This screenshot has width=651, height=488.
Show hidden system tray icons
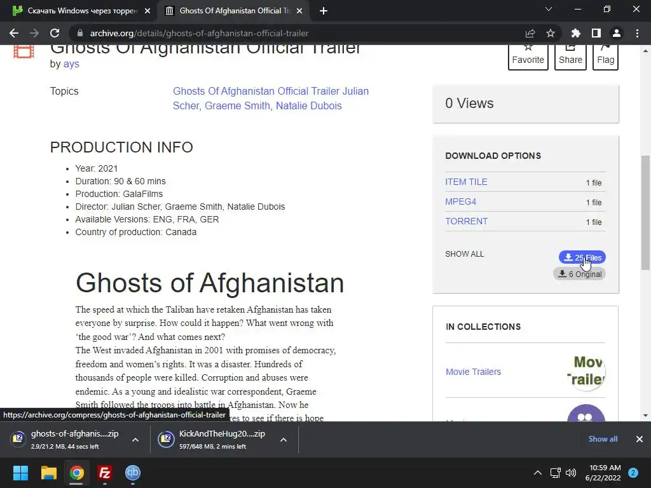(538, 473)
